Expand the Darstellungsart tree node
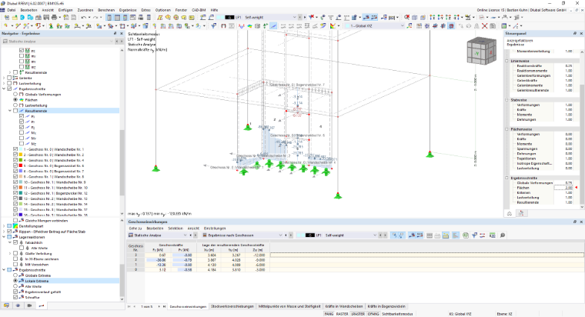The height and width of the screenshot is (317, 585). click(x=4, y=226)
